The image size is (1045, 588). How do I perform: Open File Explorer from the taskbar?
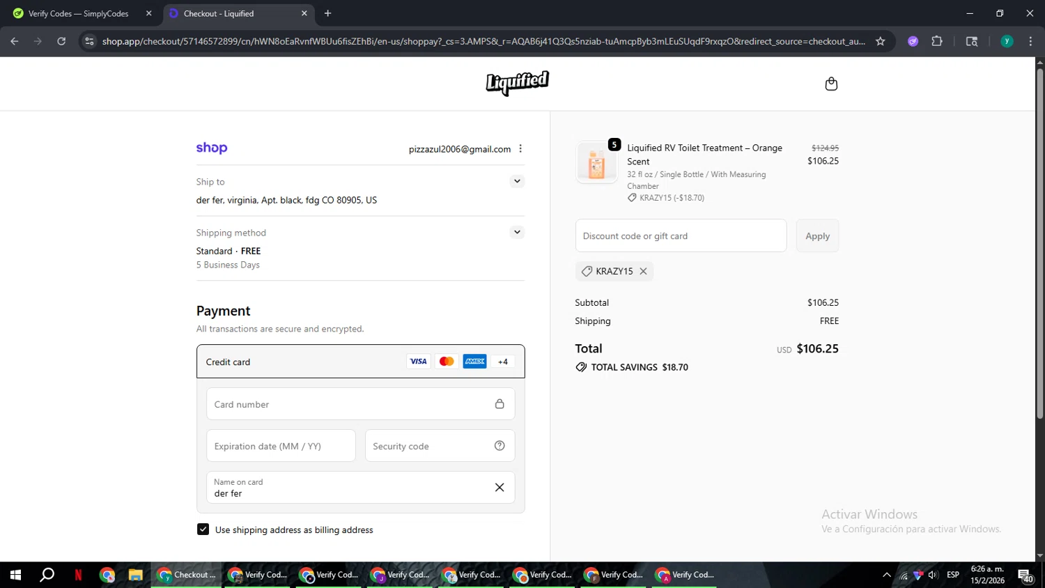(x=135, y=575)
